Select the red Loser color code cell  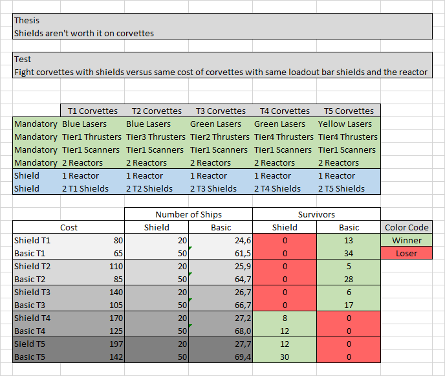[406, 253]
